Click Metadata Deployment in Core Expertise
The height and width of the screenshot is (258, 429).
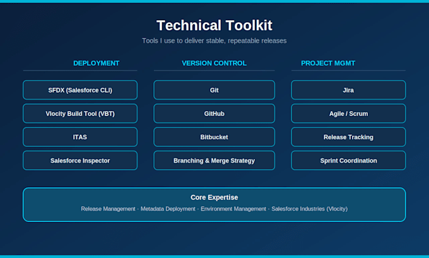pyautogui.click(x=168, y=209)
